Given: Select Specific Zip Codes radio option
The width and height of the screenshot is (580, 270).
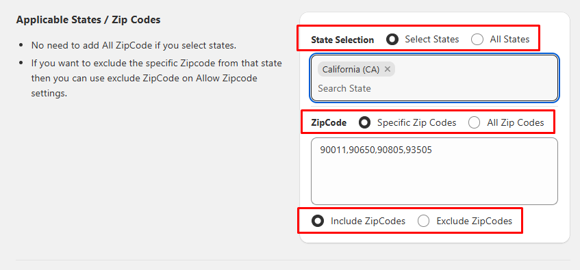Looking at the screenshot, I should 364,122.
